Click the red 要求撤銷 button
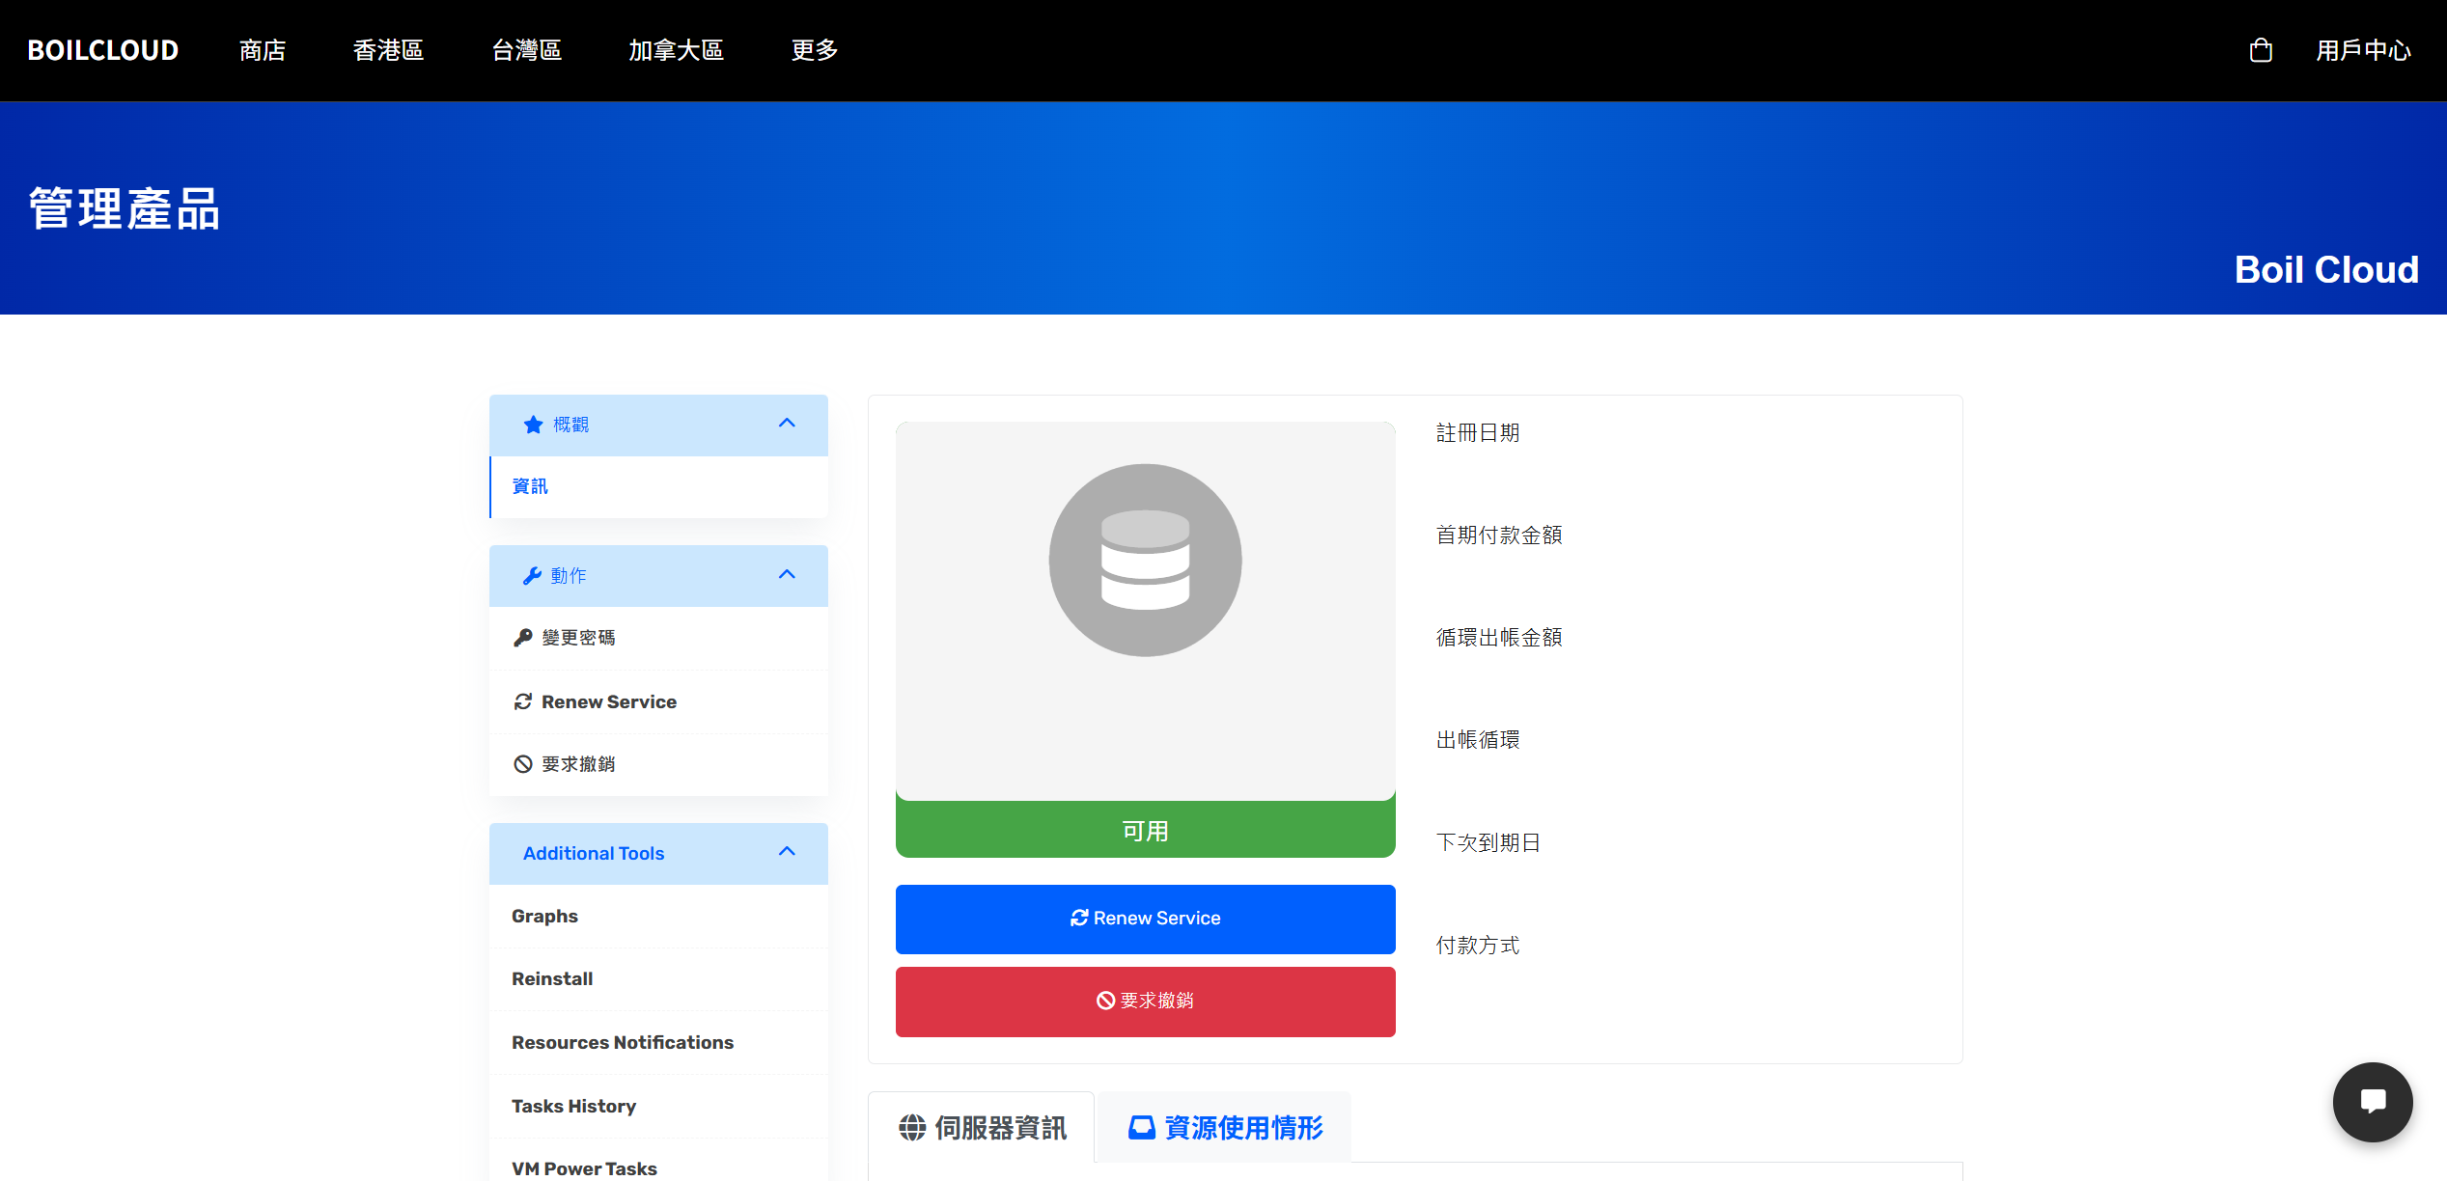This screenshot has height=1181, width=2447. pyautogui.click(x=1145, y=1002)
